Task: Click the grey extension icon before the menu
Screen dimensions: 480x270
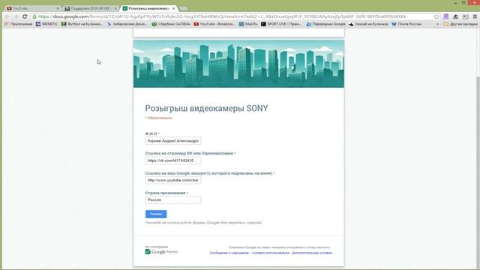Action: 465,16
